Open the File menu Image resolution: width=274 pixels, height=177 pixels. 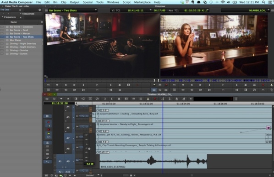click(38, 2)
